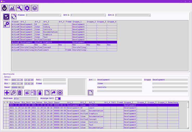Open the gear settings view
Image resolution: width=192 pixels, height=132 pixels.
pyautogui.click(x=27, y=8)
